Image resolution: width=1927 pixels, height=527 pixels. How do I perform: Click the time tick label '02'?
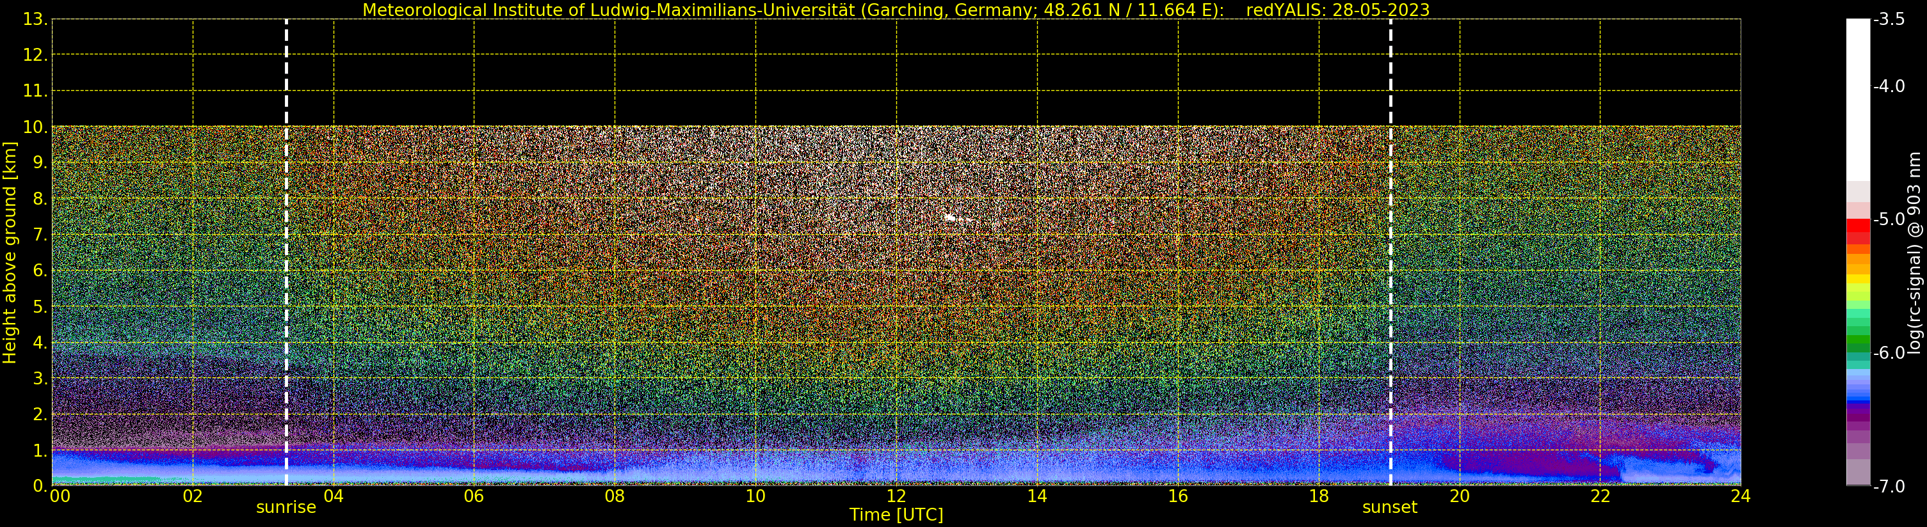pyautogui.click(x=192, y=496)
